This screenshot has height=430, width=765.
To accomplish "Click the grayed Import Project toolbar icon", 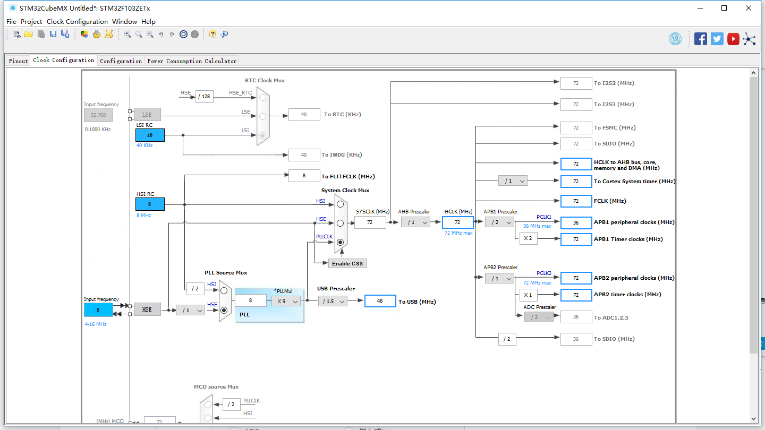I will (41, 34).
